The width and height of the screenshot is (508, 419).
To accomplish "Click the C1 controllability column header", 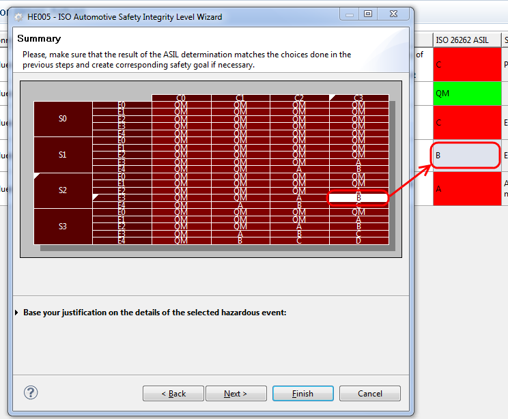I will 240,98.
